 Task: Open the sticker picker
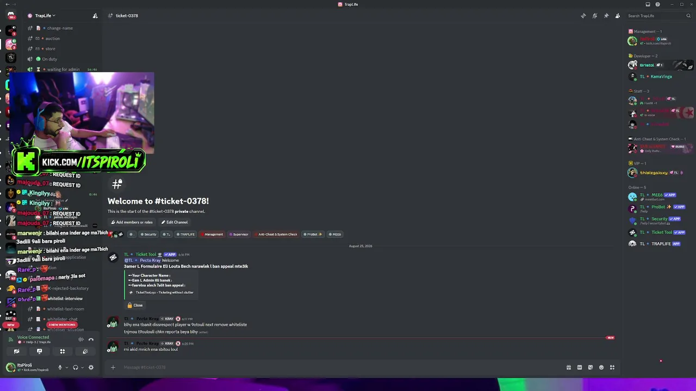click(591, 368)
